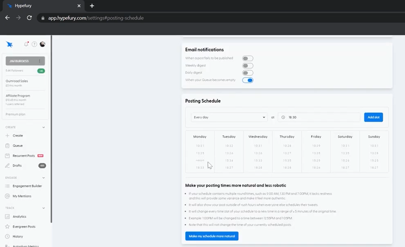Click 'Make my schedule more natural'
Viewport: 405px width, 247px height.
pos(212,236)
